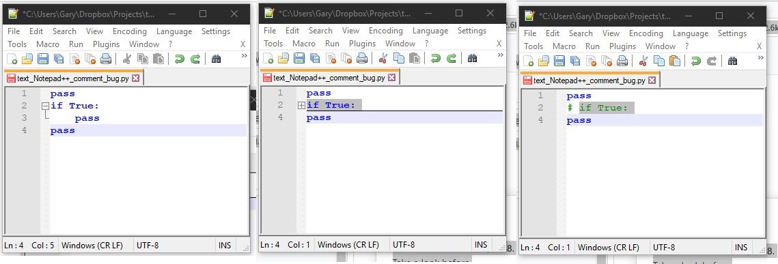Click the indented 'pass' on line 3 in the left window
The image size is (778, 264).
87,118
